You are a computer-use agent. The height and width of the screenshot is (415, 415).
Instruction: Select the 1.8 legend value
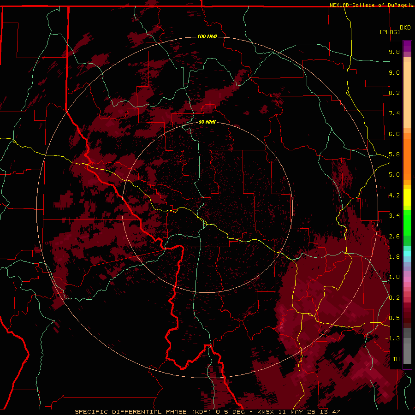[x=394, y=257]
